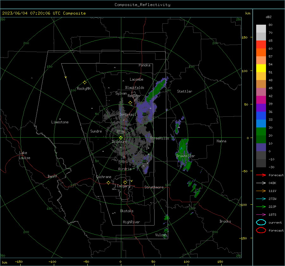285x266 pixels.
Task: Click the Innisfail city label
Action: pos(128,114)
